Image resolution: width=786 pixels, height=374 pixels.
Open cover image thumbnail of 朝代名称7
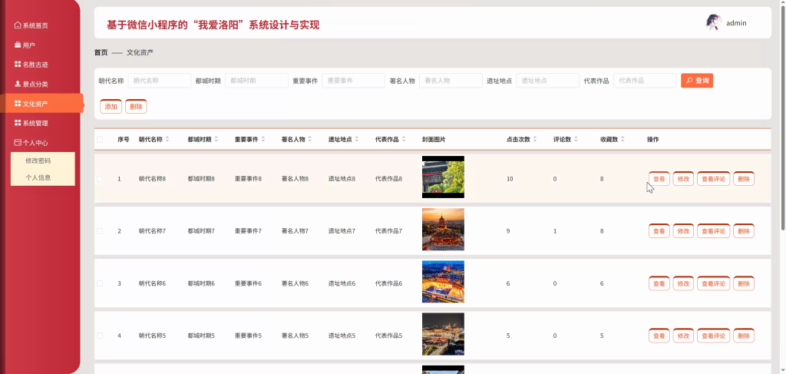443,229
